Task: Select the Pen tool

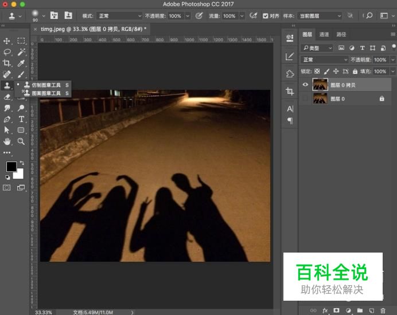Action: tap(7, 119)
